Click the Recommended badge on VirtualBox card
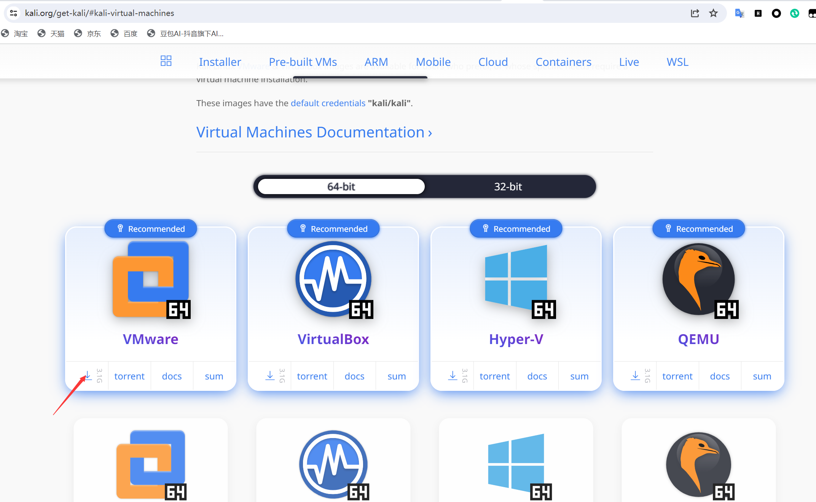The width and height of the screenshot is (816, 502). point(333,228)
